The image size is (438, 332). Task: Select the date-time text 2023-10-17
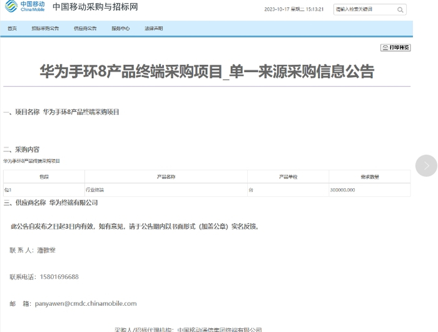[x=294, y=9]
